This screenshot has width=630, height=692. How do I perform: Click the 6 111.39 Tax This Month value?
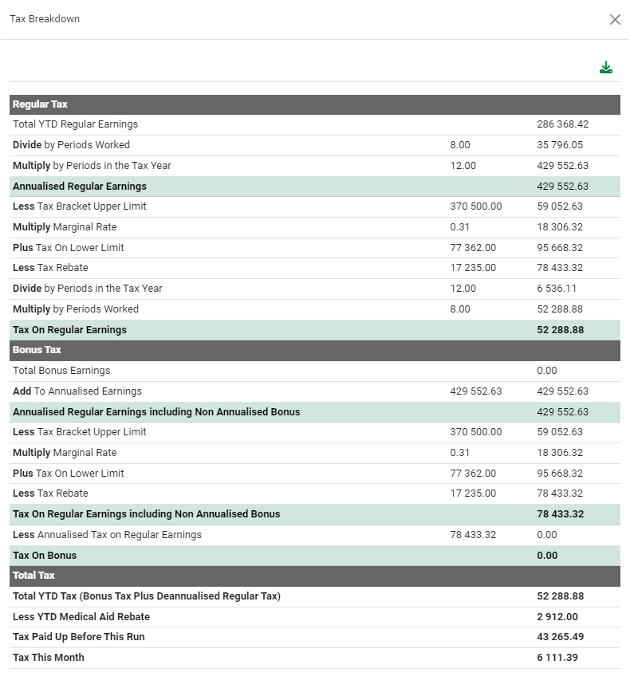point(557,658)
